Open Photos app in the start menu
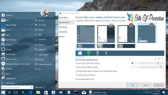This screenshot has width=168, height=95. pos(6,30)
